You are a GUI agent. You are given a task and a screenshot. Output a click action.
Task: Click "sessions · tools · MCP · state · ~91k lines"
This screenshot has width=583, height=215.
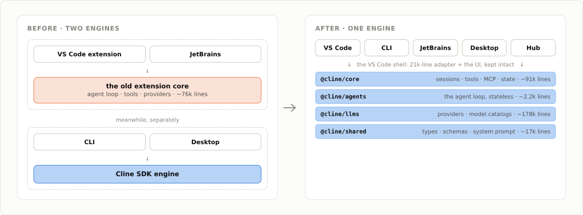(x=493, y=79)
